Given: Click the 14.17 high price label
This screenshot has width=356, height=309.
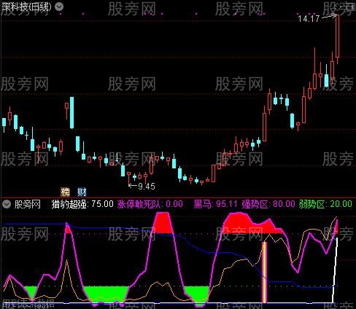Looking at the screenshot, I should point(309,19).
